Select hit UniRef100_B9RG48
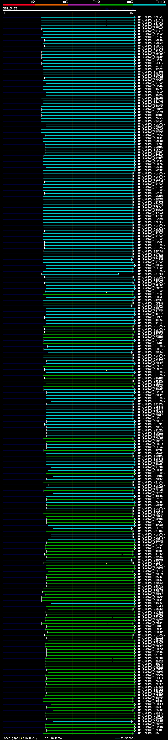Image resolution: width=168 pixels, height=740 pixels. point(151,75)
